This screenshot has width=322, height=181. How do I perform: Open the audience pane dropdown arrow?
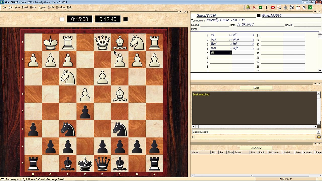[x=315, y=144]
